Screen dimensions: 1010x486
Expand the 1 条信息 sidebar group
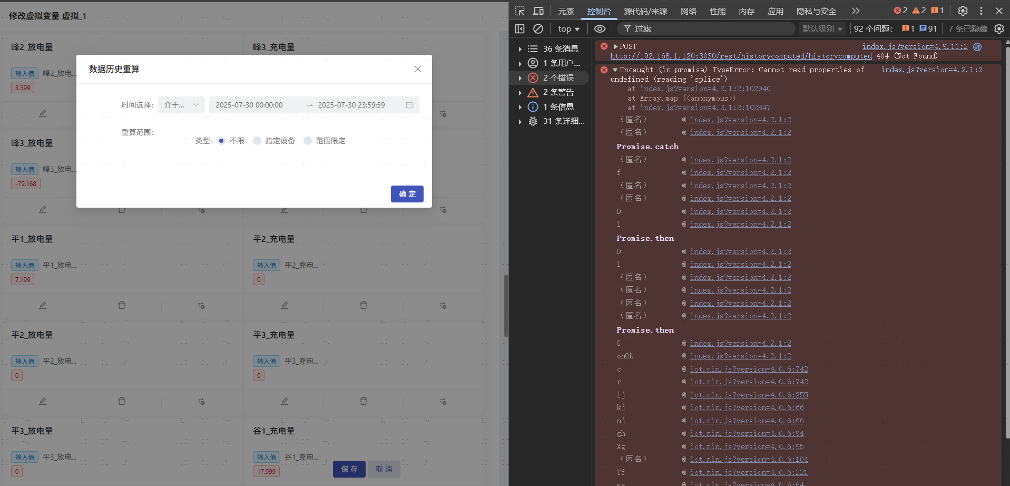coord(520,107)
